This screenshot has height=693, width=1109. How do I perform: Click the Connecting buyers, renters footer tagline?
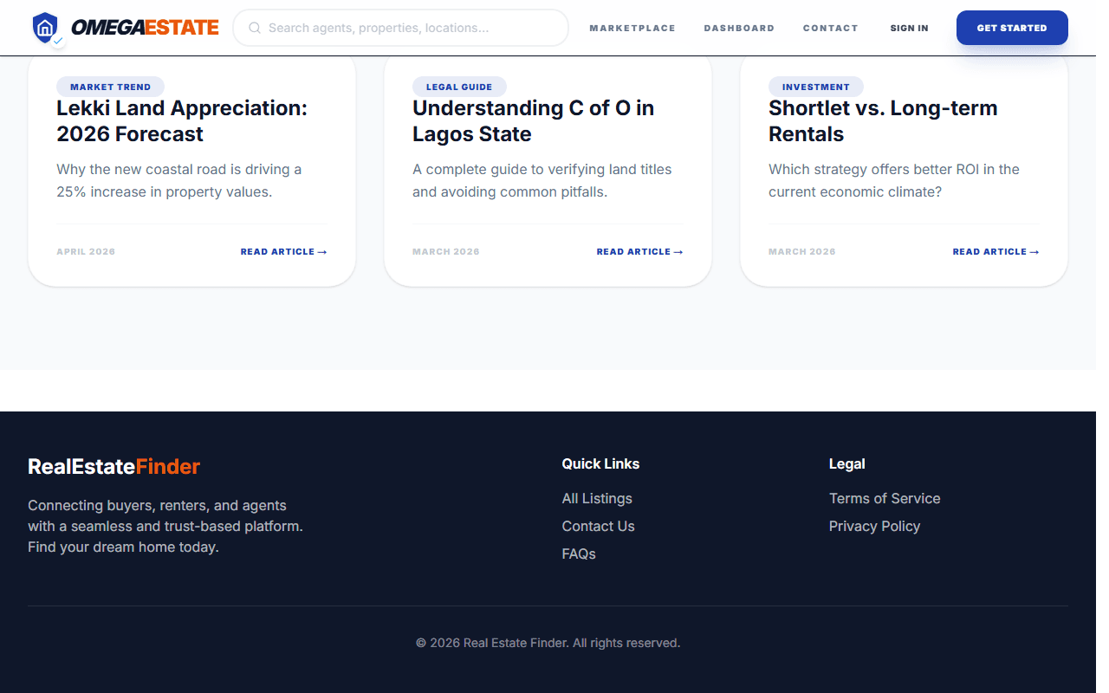pyautogui.click(x=165, y=527)
